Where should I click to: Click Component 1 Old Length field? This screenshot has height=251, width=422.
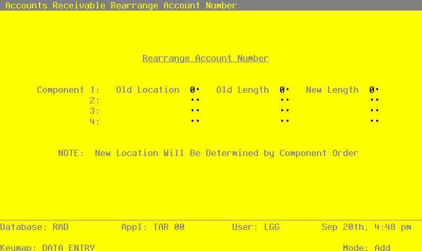tap(284, 90)
